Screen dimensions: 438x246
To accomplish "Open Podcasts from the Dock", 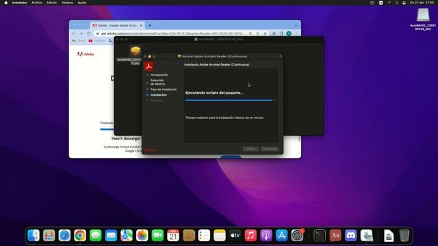I will [x=266, y=236].
